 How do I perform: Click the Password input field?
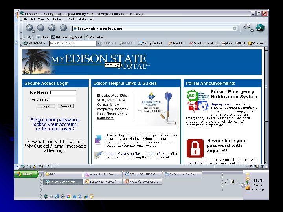tap(63, 99)
